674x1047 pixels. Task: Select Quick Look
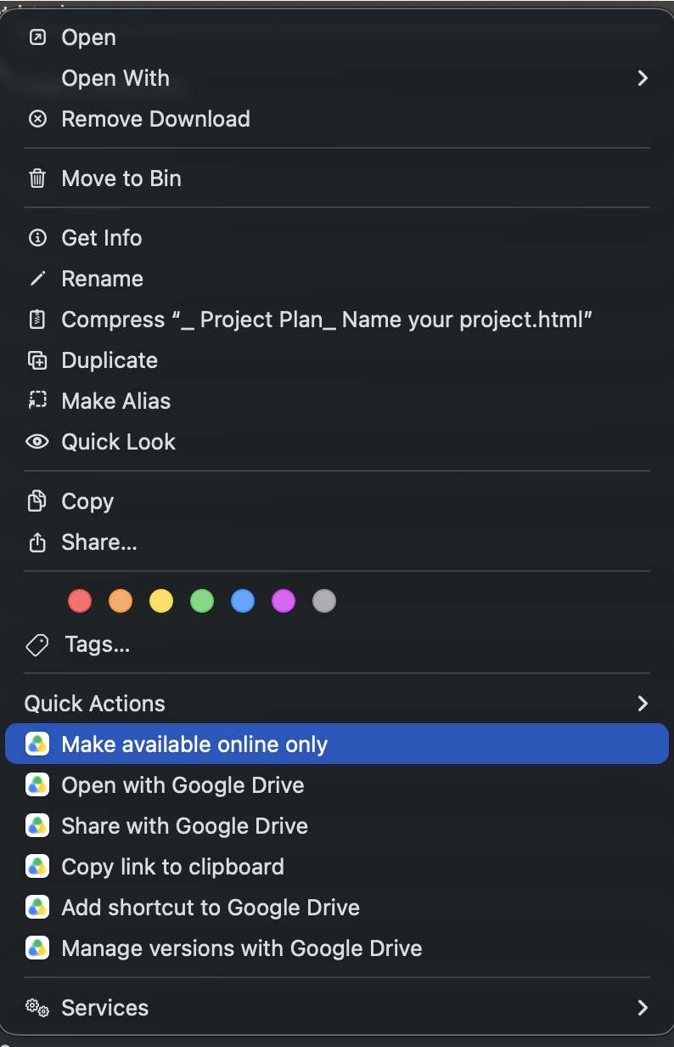click(337, 442)
